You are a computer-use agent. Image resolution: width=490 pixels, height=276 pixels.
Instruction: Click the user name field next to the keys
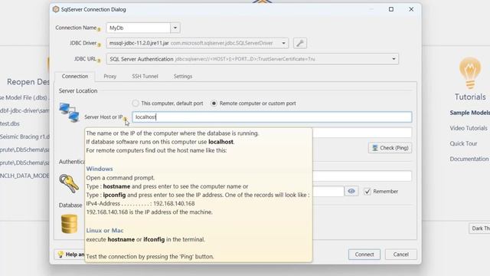(x=362, y=176)
